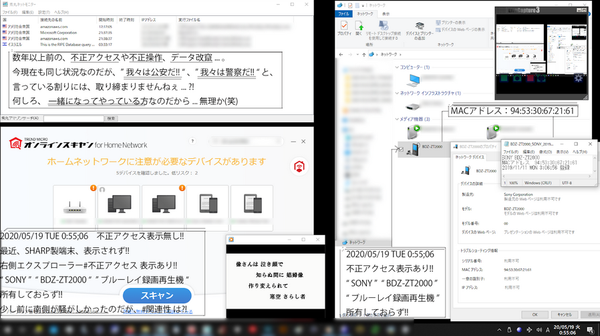This screenshot has height=336, width=600.
Task: Collapse the ネットワーク インフラストラクチャ (1) group
Action: pyautogui.click(x=397, y=93)
